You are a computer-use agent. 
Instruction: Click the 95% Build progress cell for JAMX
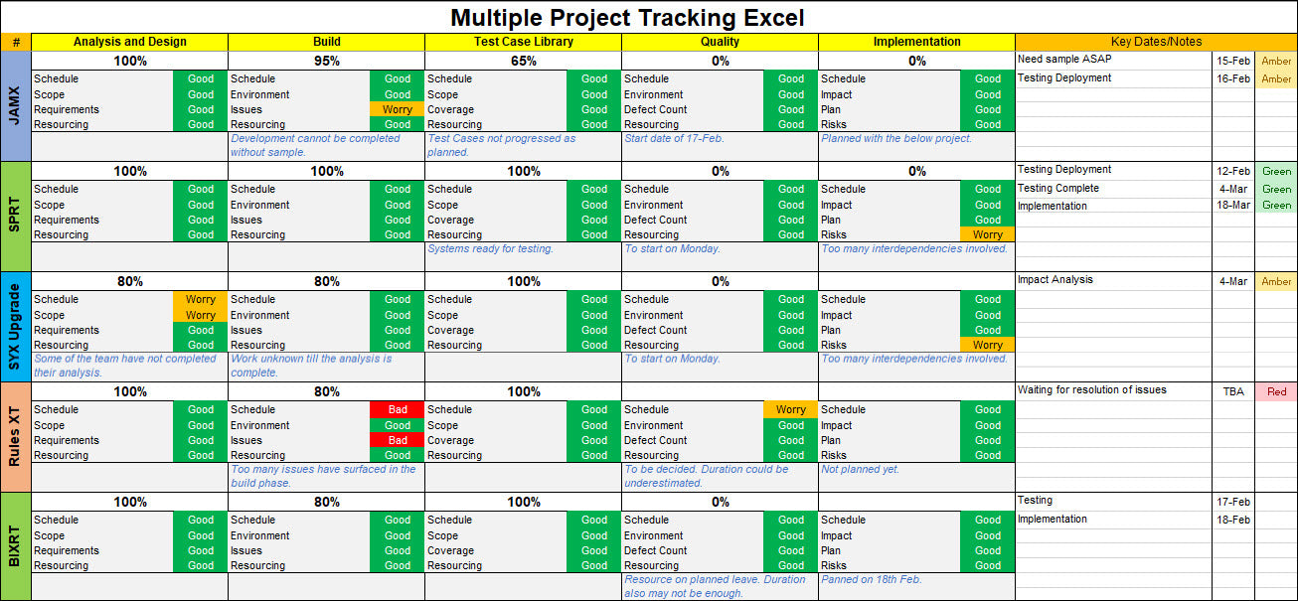coord(326,60)
